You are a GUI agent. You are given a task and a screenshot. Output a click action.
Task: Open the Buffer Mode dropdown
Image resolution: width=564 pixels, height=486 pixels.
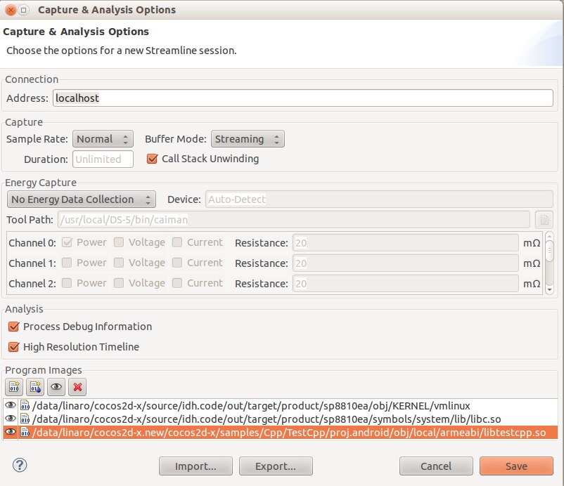[x=249, y=139]
